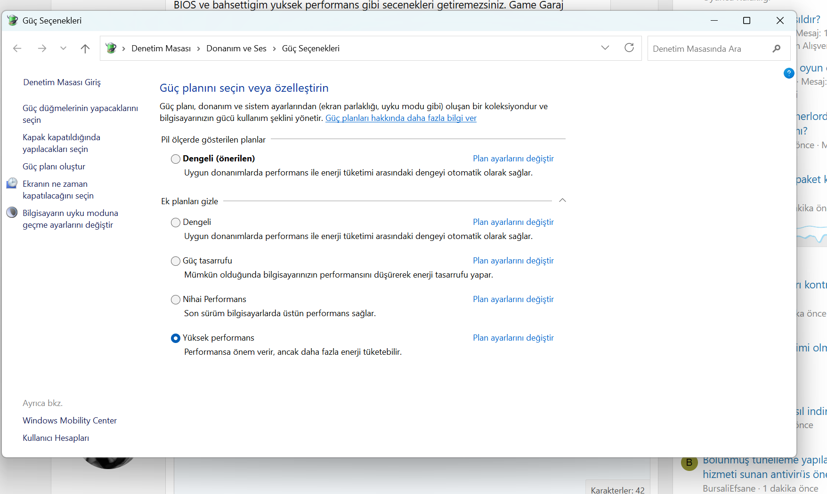The image size is (827, 494).
Task: Refresh the Güç Seçenekleri page
Action: click(629, 48)
